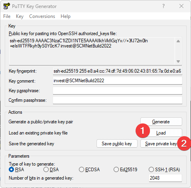The height and width of the screenshot is (188, 191).
Task: Click the 'Key passphrase:' label
Action: (24, 91)
